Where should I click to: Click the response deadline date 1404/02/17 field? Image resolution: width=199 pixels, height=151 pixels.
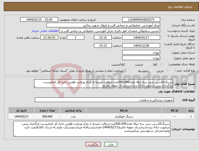point(141,37)
